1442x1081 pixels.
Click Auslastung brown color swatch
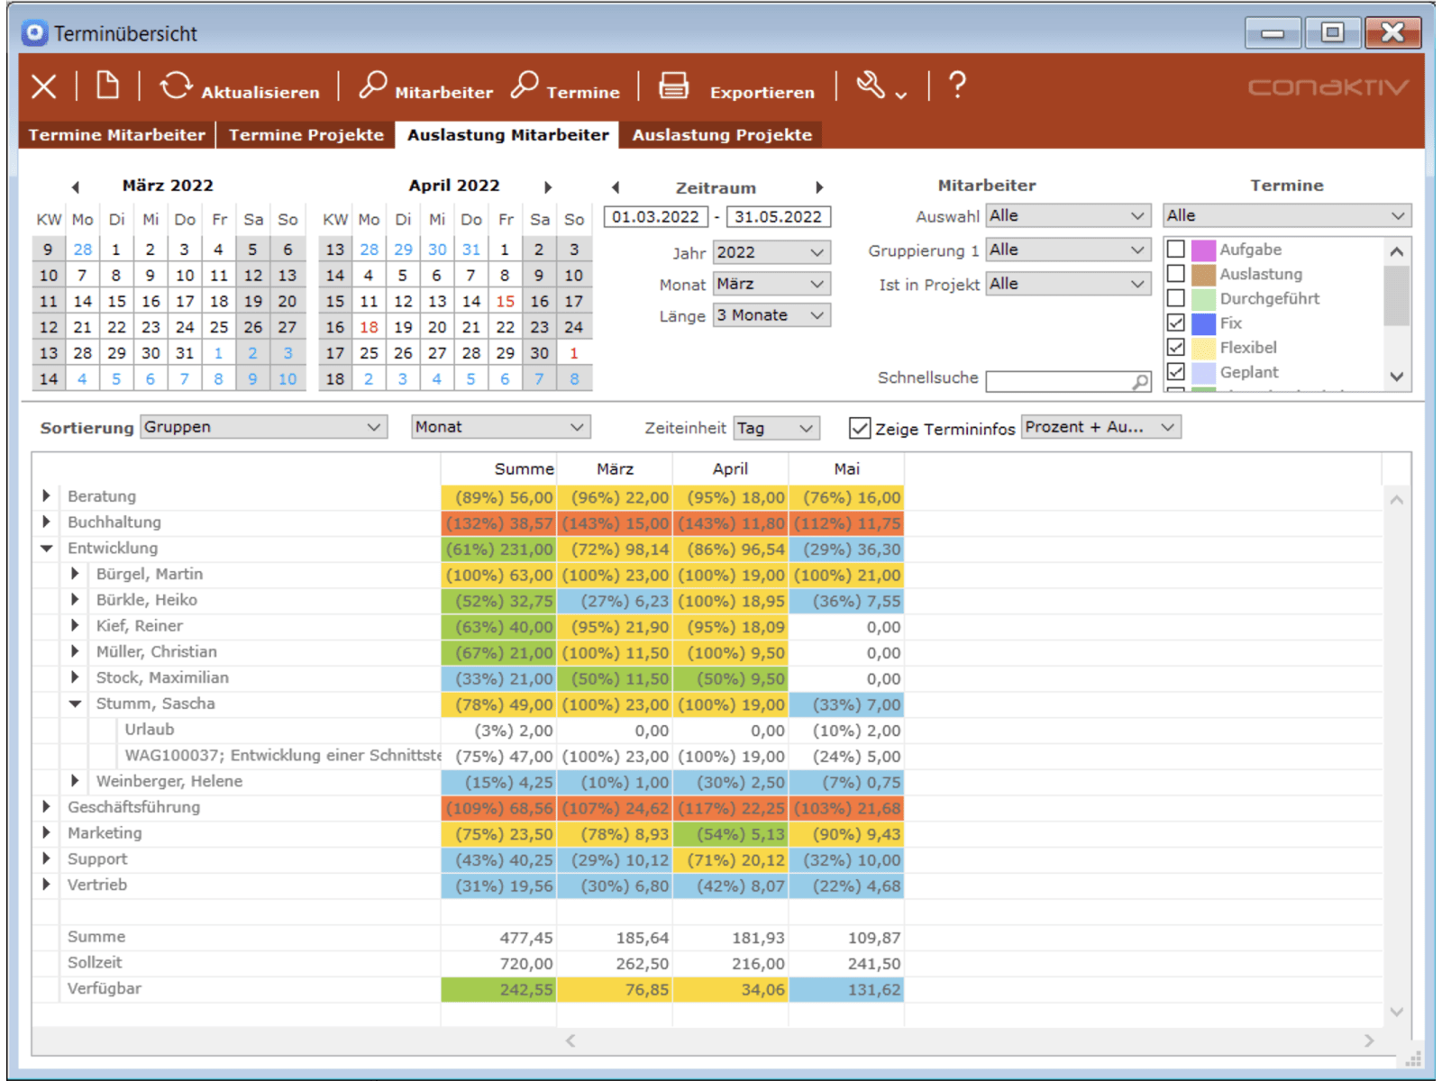click(1203, 274)
